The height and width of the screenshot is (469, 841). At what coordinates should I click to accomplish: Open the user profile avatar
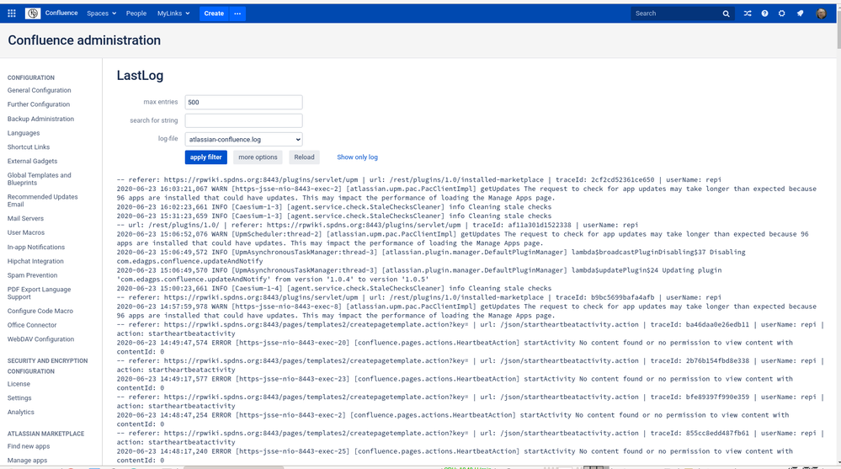click(821, 13)
